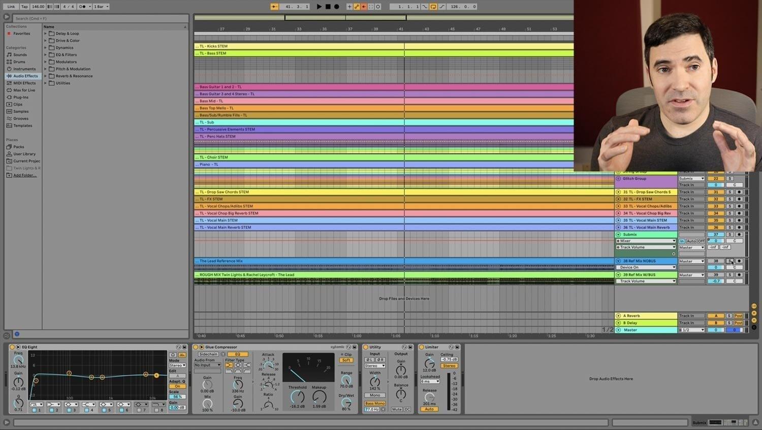Screen dimensions: 762x430
Task: Toggle the Loop switch in the transport
Action: click(433, 7)
